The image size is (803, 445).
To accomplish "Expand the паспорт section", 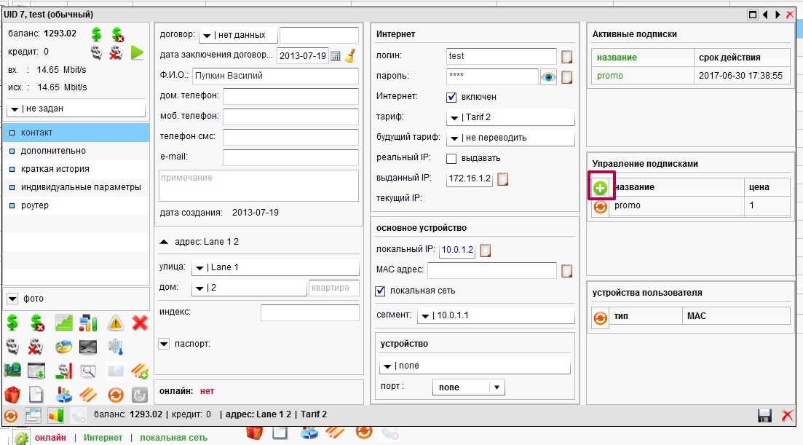I will tap(164, 344).
